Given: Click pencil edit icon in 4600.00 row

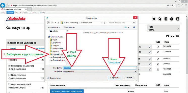Looking at the screenshot, I should pos(150,59).
